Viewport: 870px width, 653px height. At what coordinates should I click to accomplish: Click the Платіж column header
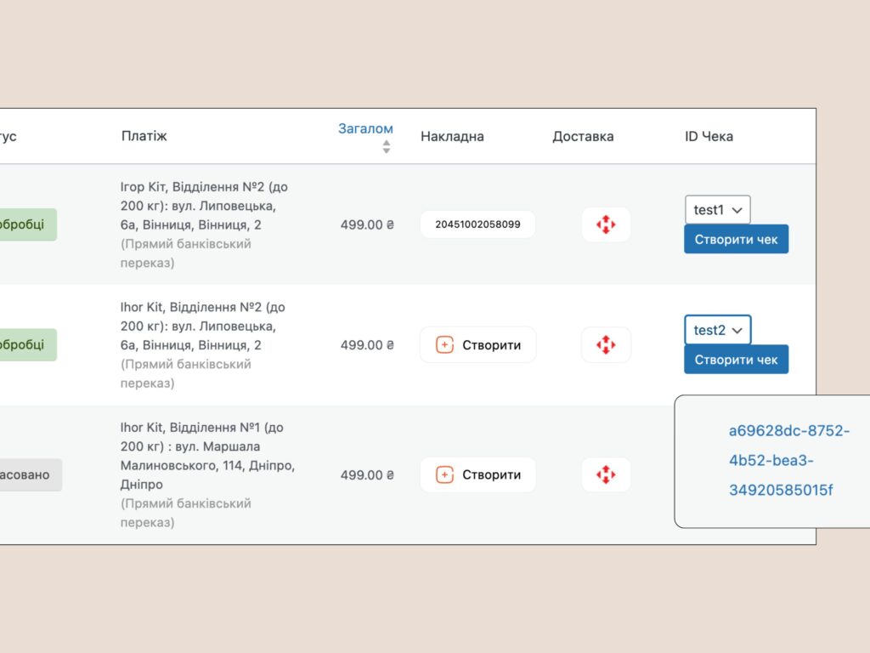click(x=144, y=136)
